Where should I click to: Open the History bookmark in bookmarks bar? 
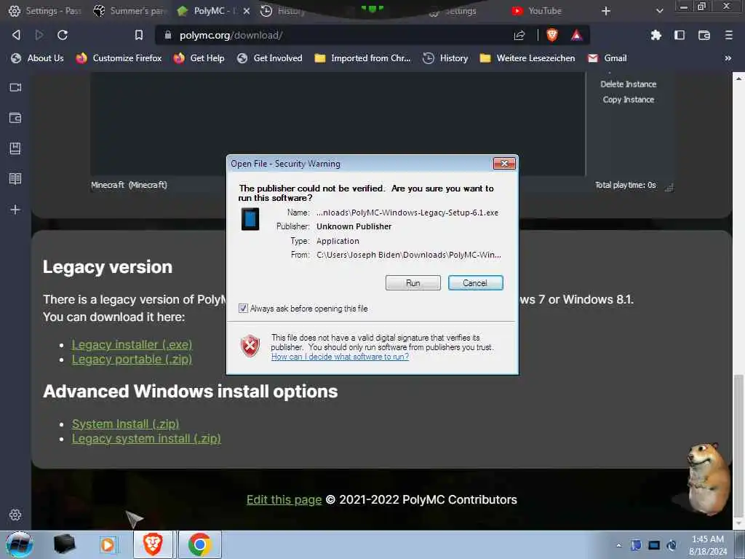point(445,58)
